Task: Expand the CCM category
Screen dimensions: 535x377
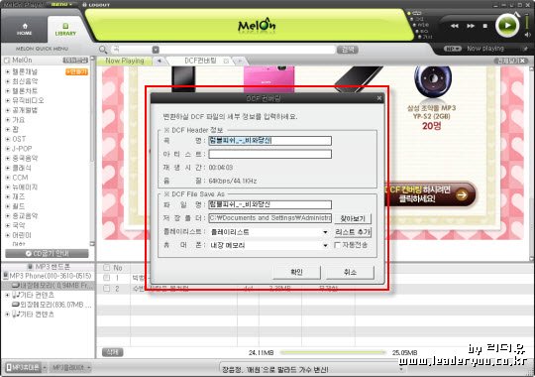Action: coord(8,178)
